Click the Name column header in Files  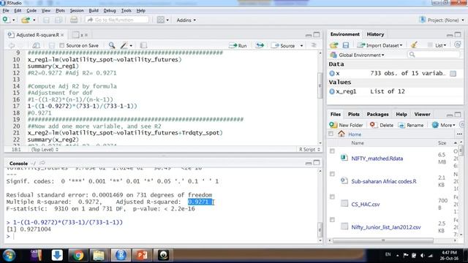pyautogui.click(x=358, y=143)
